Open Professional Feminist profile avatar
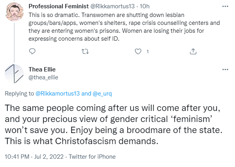This screenshot has width=235, height=167. 15,12
